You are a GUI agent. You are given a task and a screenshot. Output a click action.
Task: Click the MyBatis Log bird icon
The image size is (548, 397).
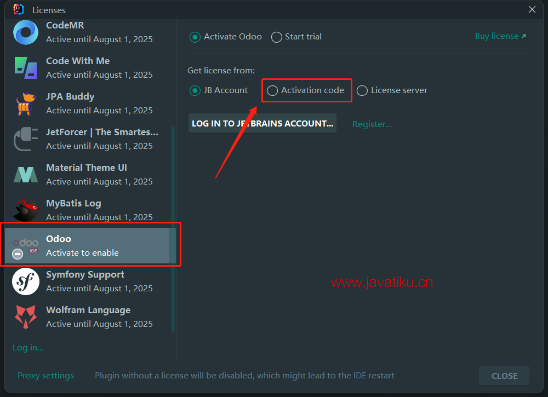point(26,210)
